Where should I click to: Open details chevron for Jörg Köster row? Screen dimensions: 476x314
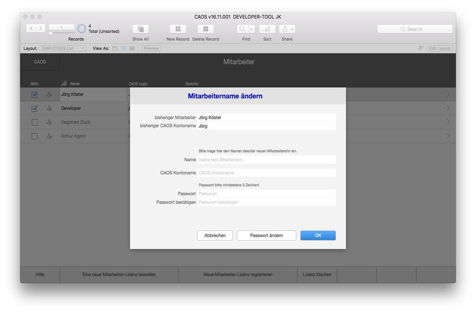click(448, 94)
